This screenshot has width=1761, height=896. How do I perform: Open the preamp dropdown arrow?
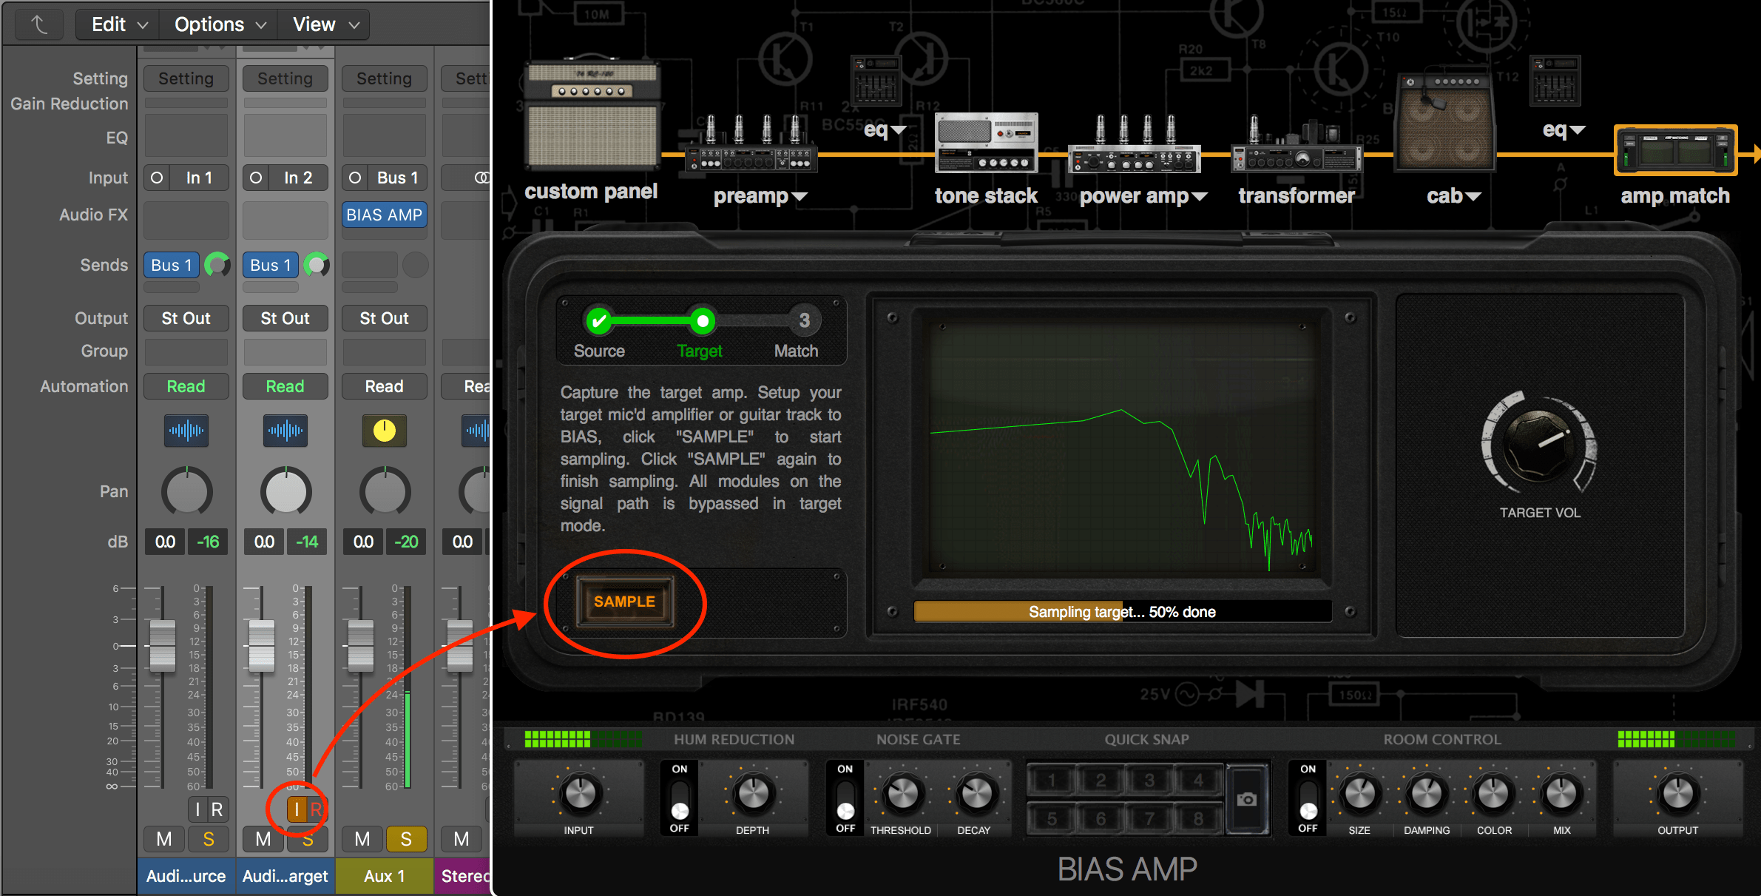[801, 196]
